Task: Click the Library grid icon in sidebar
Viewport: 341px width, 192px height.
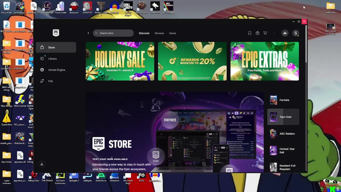Action: pos(42,59)
